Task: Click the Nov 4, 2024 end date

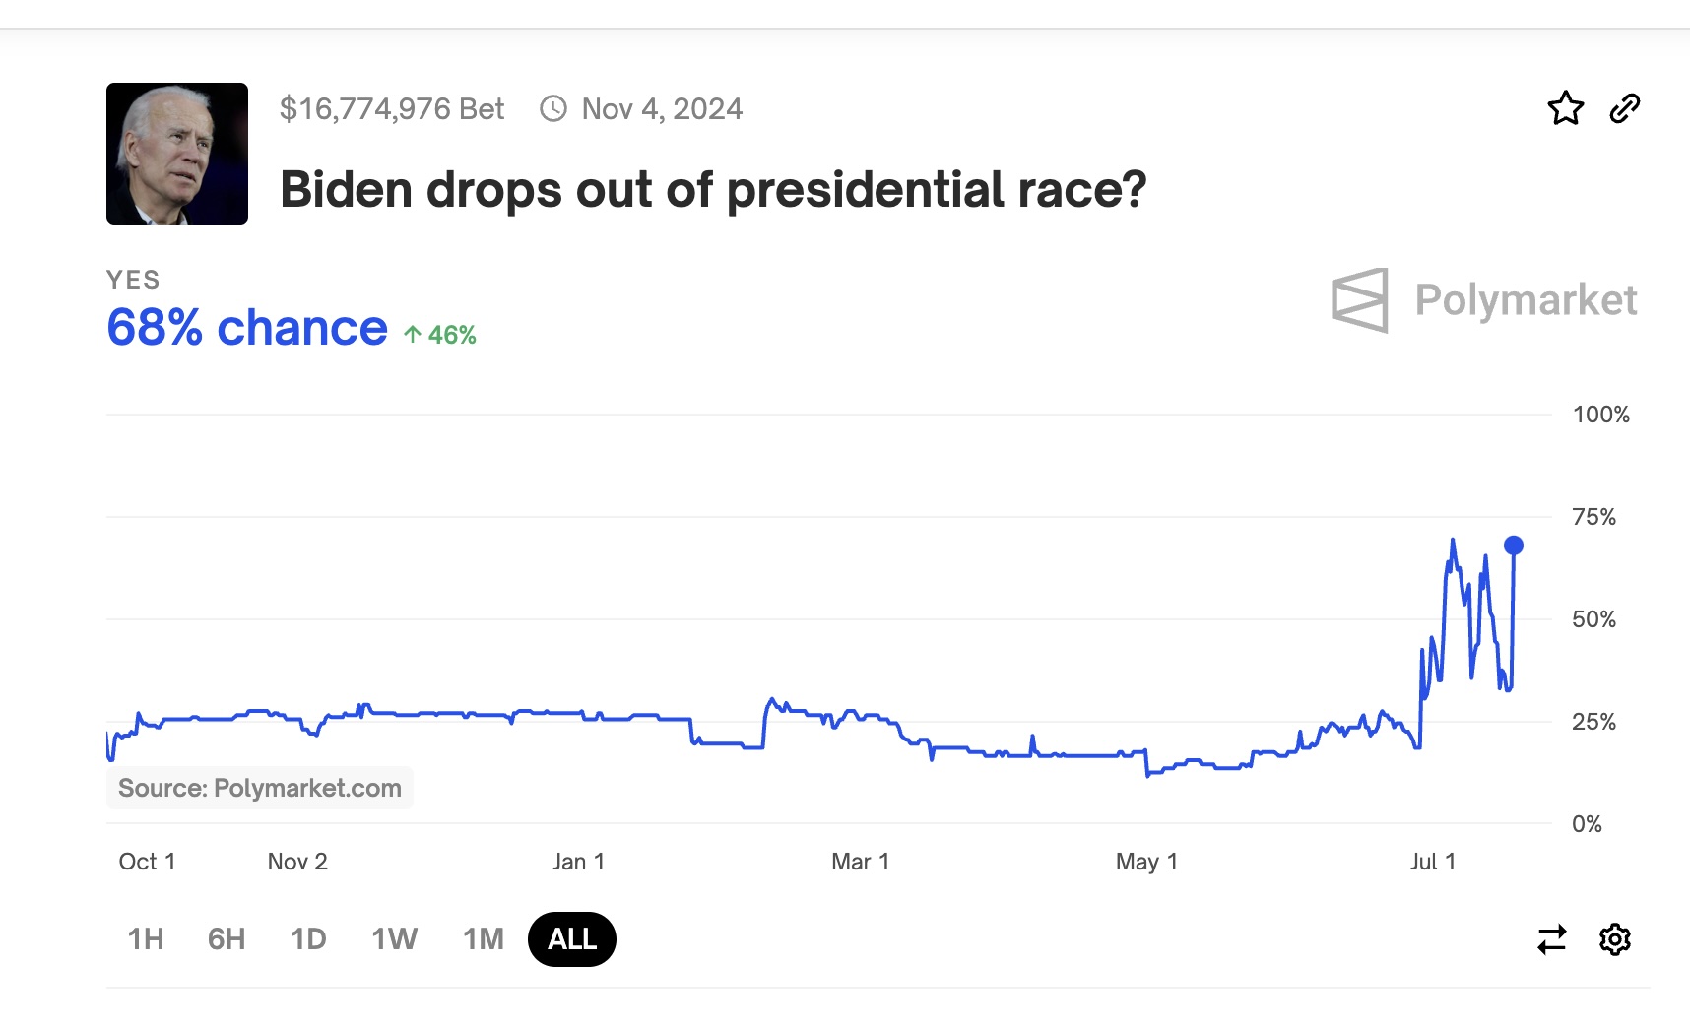Action: (x=662, y=108)
